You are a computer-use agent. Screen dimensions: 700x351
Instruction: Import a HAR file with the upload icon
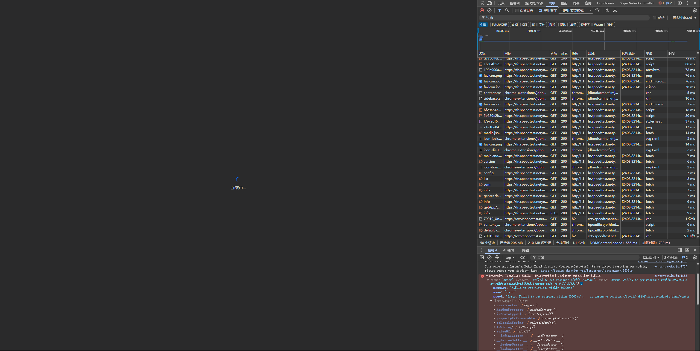(607, 10)
